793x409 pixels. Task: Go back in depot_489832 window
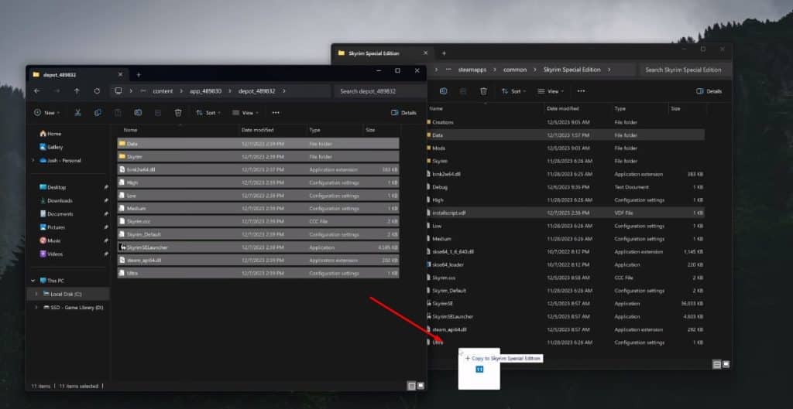37,91
